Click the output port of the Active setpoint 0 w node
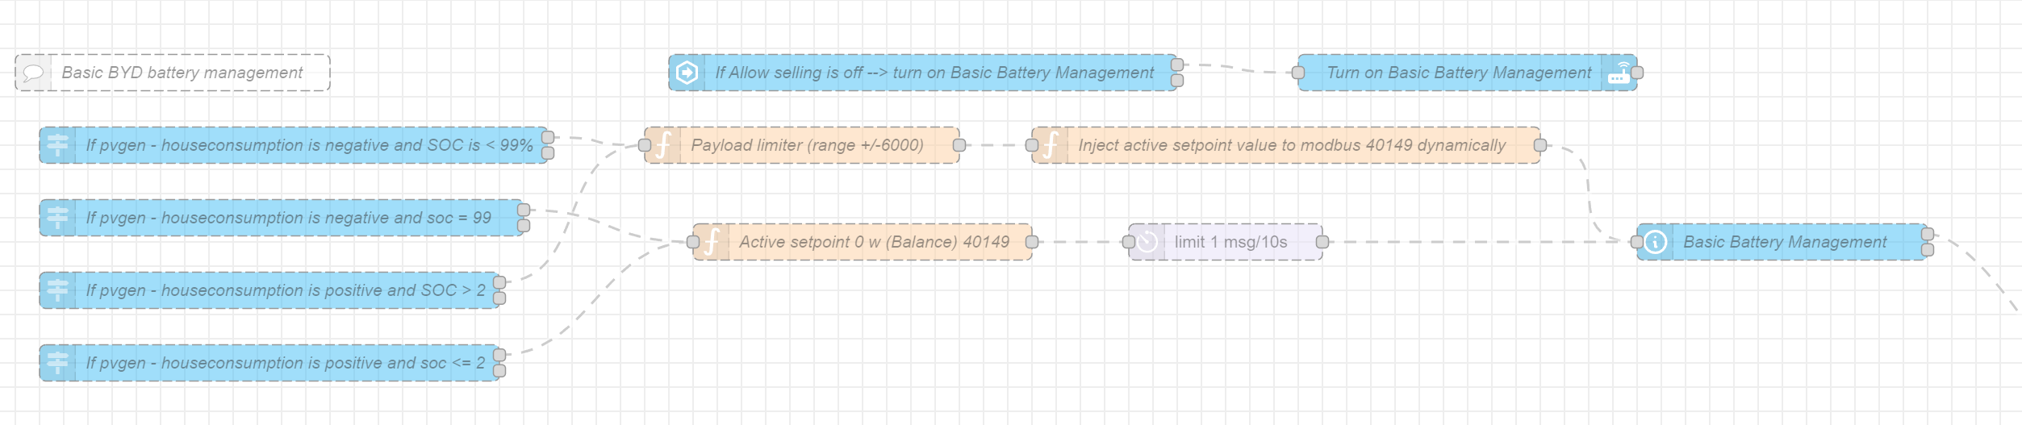 (1032, 242)
